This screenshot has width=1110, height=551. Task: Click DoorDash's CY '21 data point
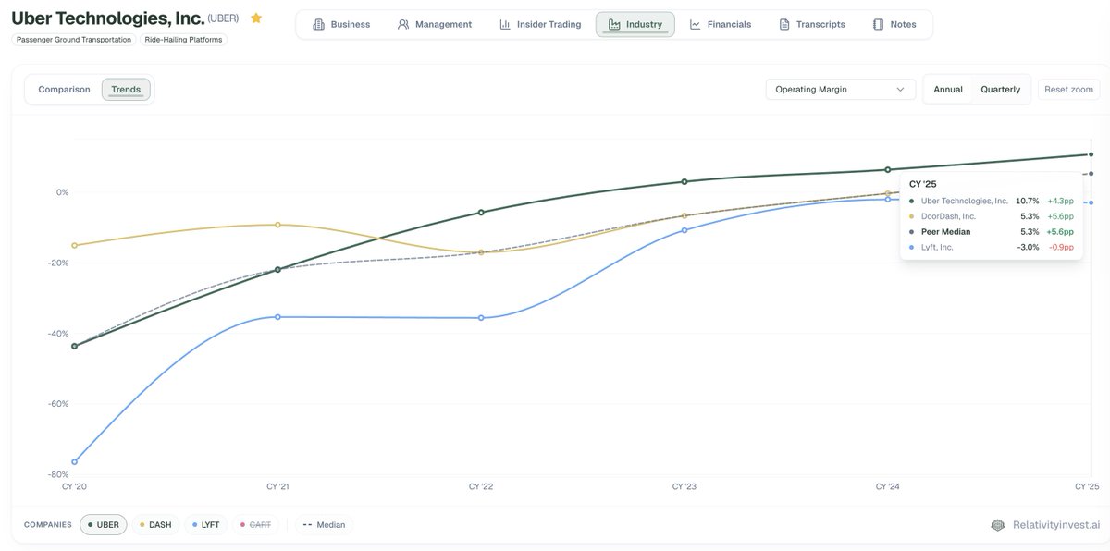[x=277, y=225]
